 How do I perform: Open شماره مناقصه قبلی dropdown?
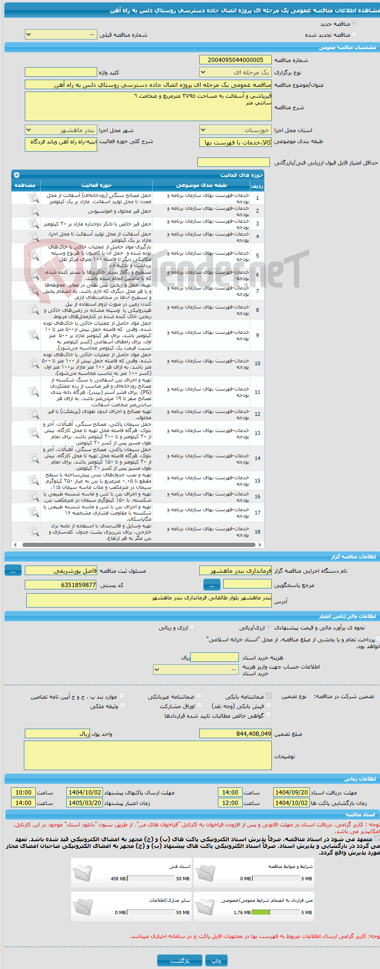click(61, 34)
